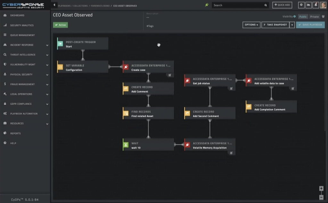This screenshot has width=328, height=203.
Task: Open the notifications bell icon
Action: 316,5
